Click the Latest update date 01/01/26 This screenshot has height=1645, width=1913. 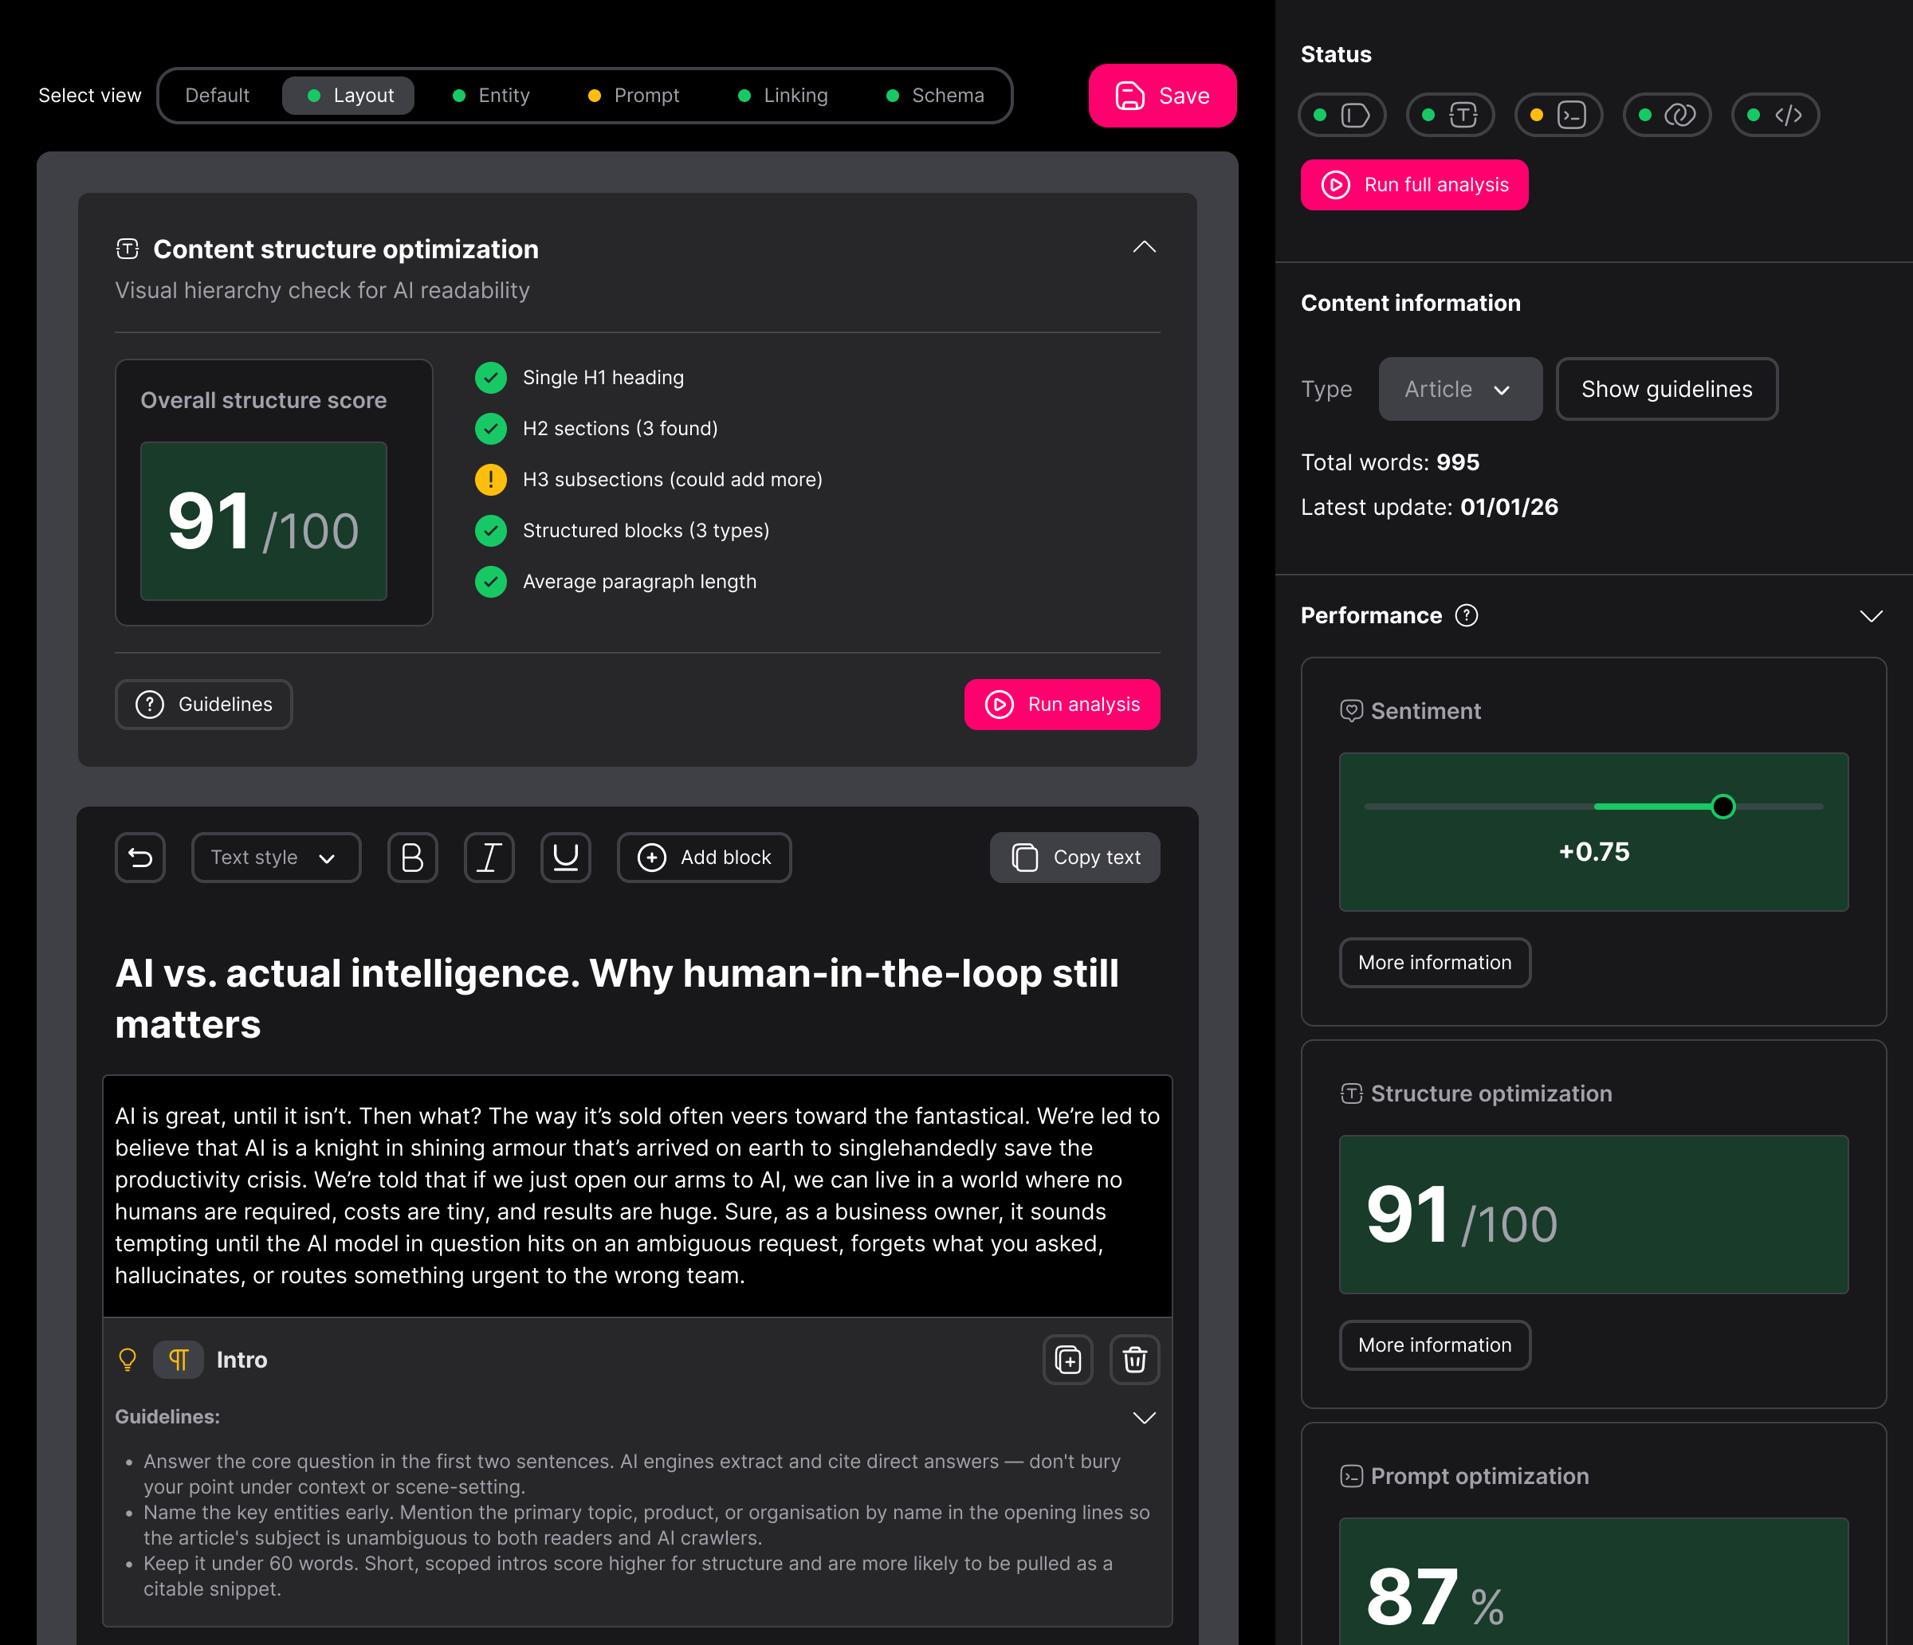(1510, 507)
